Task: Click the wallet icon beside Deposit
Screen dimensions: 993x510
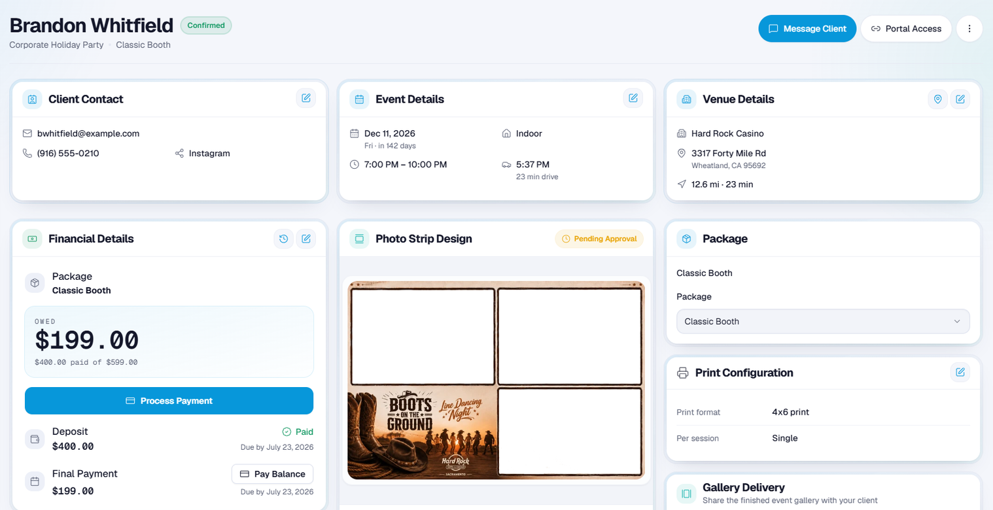Action: [35, 439]
